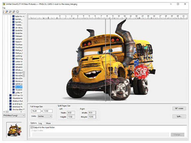
Task: Click the file icon beside the WOW_tr entry
Action: click(13, 84)
